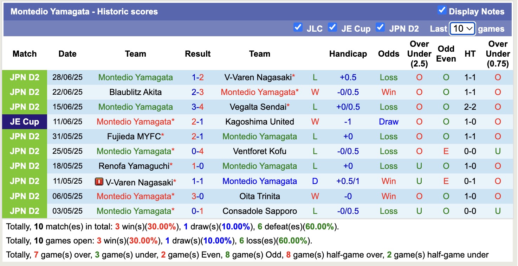Image resolution: width=518 pixels, height=266 pixels.
Task: Click the JPN D2 badge on the Blaublitz Akita row
Action: (24, 92)
